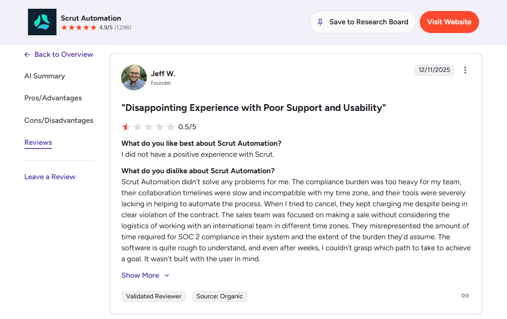This screenshot has width=507, height=319.
Task: Click the Scrut Automation logo icon
Action: tap(42, 22)
